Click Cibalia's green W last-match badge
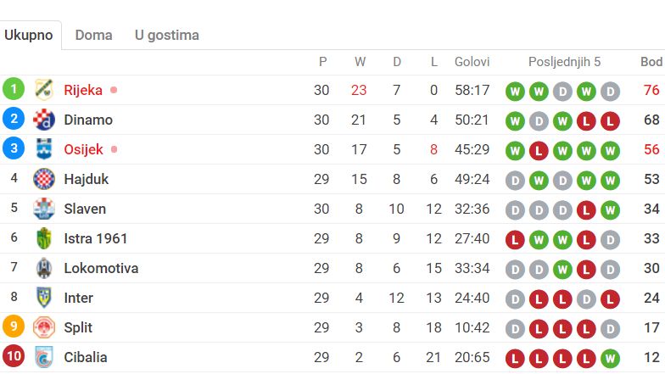Viewport: 665px width, 374px height. (x=611, y=357)
